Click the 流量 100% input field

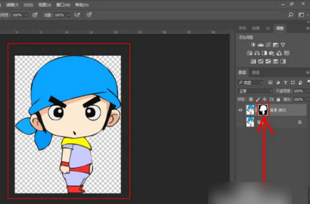click(x=60, y=15)
